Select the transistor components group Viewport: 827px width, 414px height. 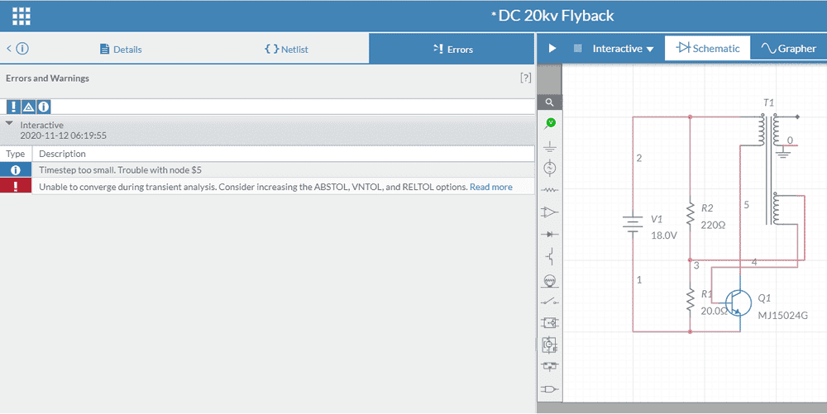pos(550,256)
